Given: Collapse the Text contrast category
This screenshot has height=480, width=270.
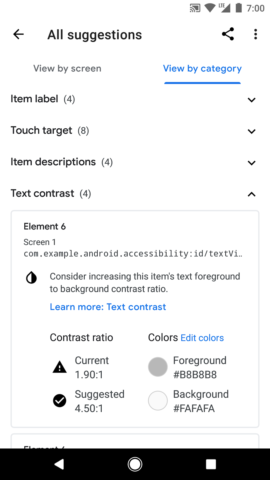Looking at the screenshot, I should tap(251, 194).
